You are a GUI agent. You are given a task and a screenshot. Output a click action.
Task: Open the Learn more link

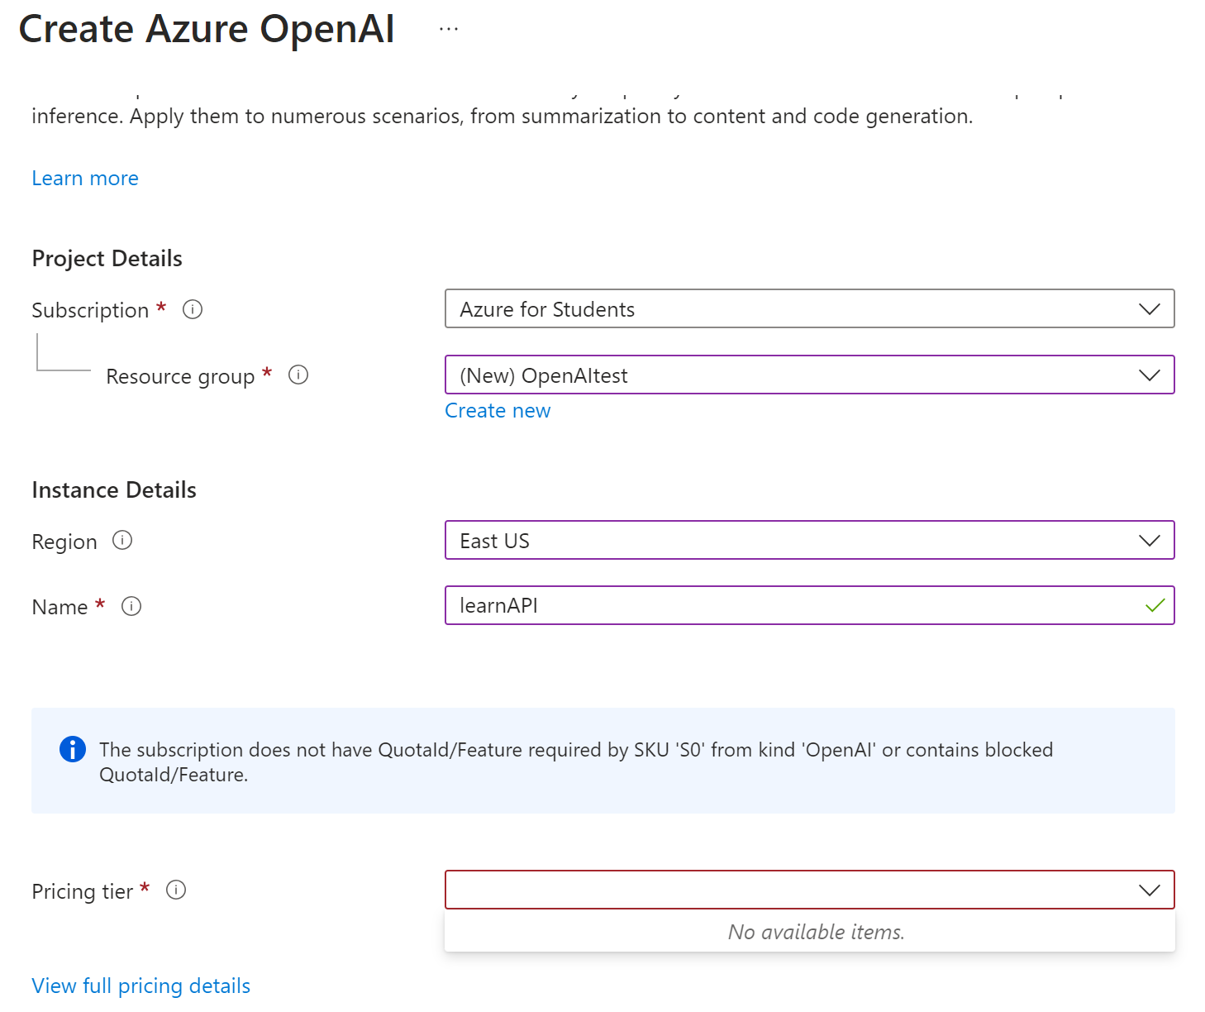(84, 177)
